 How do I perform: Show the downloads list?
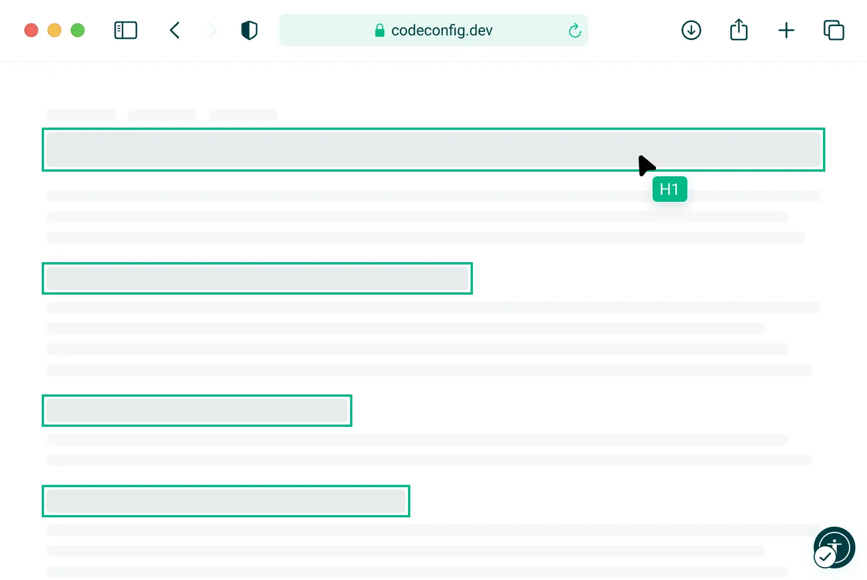point(691,30)
